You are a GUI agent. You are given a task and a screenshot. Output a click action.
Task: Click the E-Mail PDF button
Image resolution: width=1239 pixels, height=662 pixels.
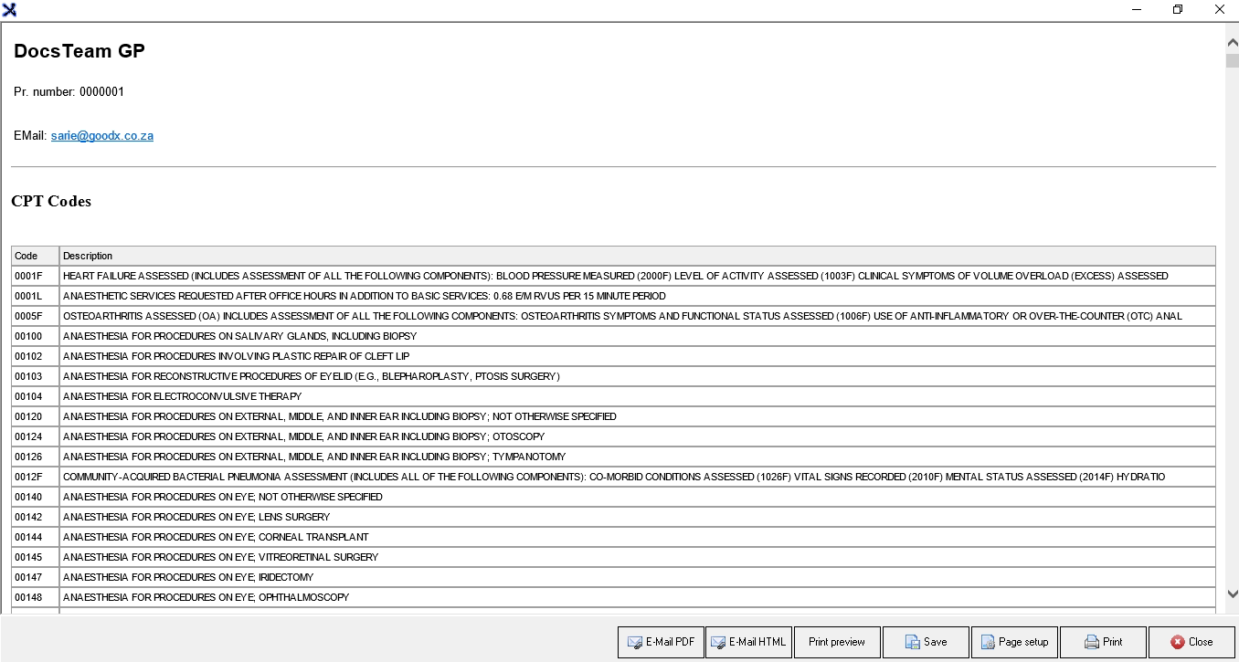coord(661,642)
